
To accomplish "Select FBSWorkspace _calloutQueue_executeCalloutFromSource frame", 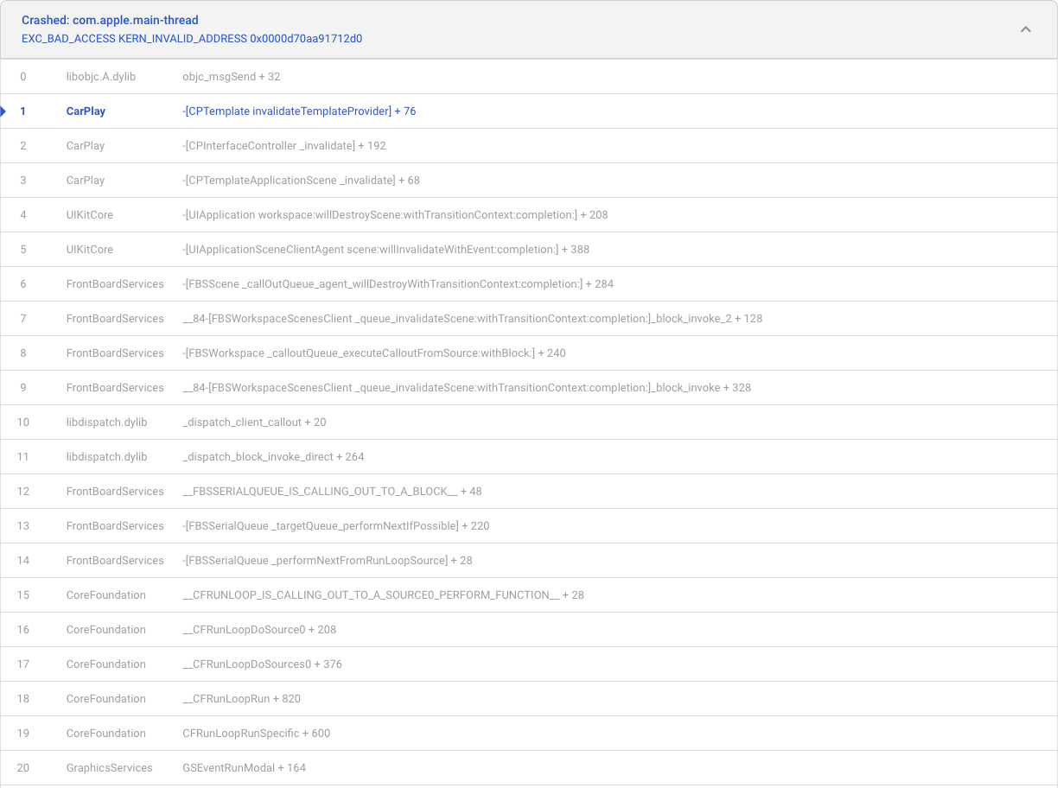I will [x=373, y=353].
